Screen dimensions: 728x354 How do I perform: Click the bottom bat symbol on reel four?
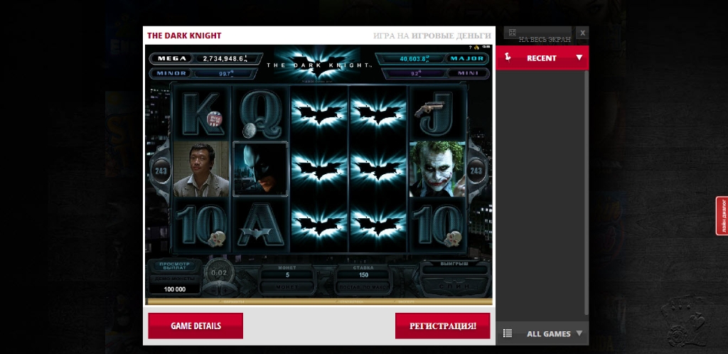(378, 225)
